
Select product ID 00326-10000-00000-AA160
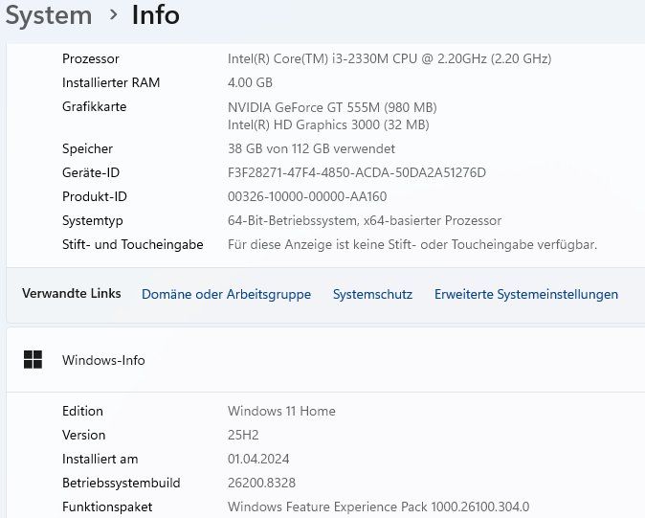point(307,196)
